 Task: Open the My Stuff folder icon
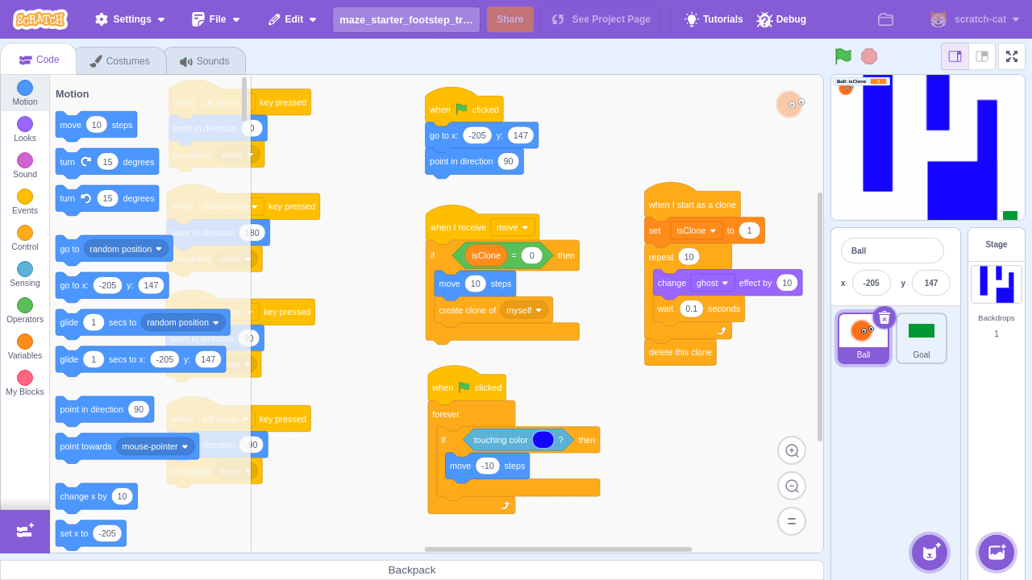point(885,19)
